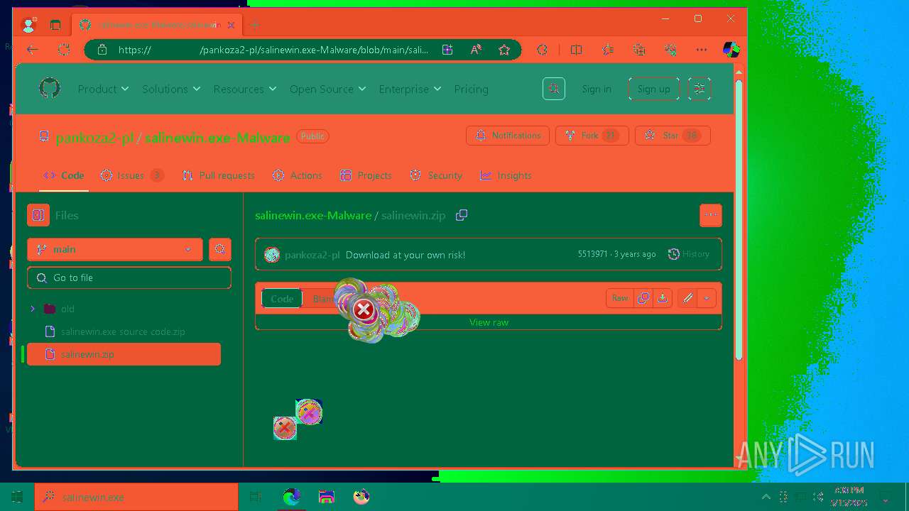
Task: Expand the Solutions menu
Action: (171, 89)
